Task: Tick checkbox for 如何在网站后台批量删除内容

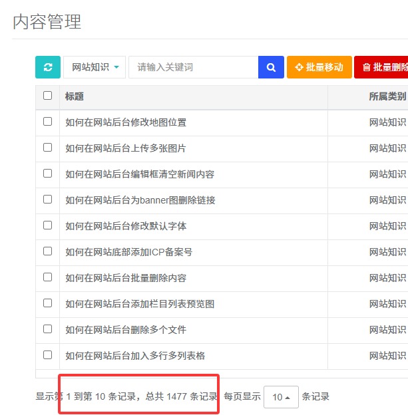Action: click(x=47, y=277)
